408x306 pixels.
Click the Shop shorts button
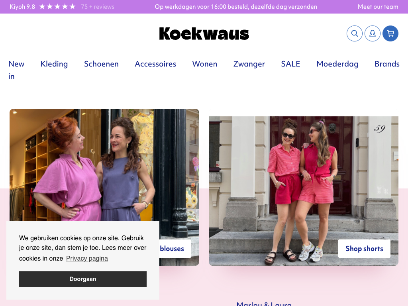(x=364, y=249)
